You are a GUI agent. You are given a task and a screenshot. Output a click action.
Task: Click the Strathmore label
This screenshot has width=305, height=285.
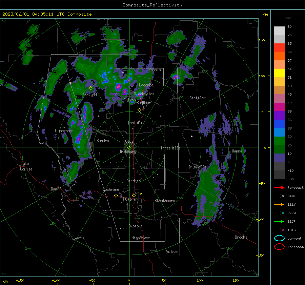[165, 201]
